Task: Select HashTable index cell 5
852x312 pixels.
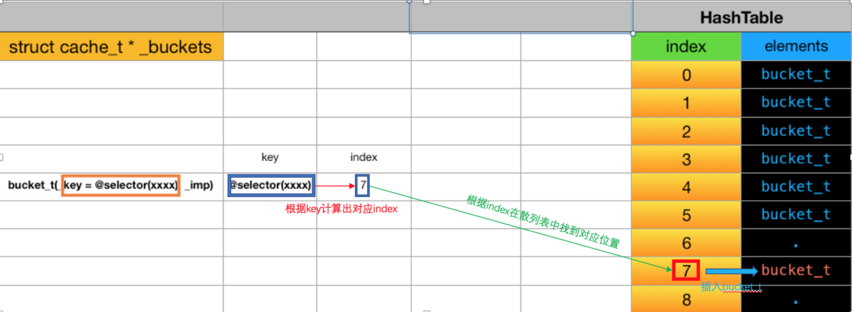Action: point(686,215)
